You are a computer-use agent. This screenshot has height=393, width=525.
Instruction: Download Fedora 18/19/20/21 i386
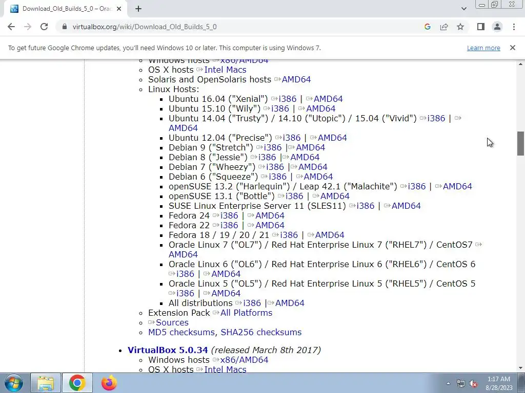[x=289, y=235]
